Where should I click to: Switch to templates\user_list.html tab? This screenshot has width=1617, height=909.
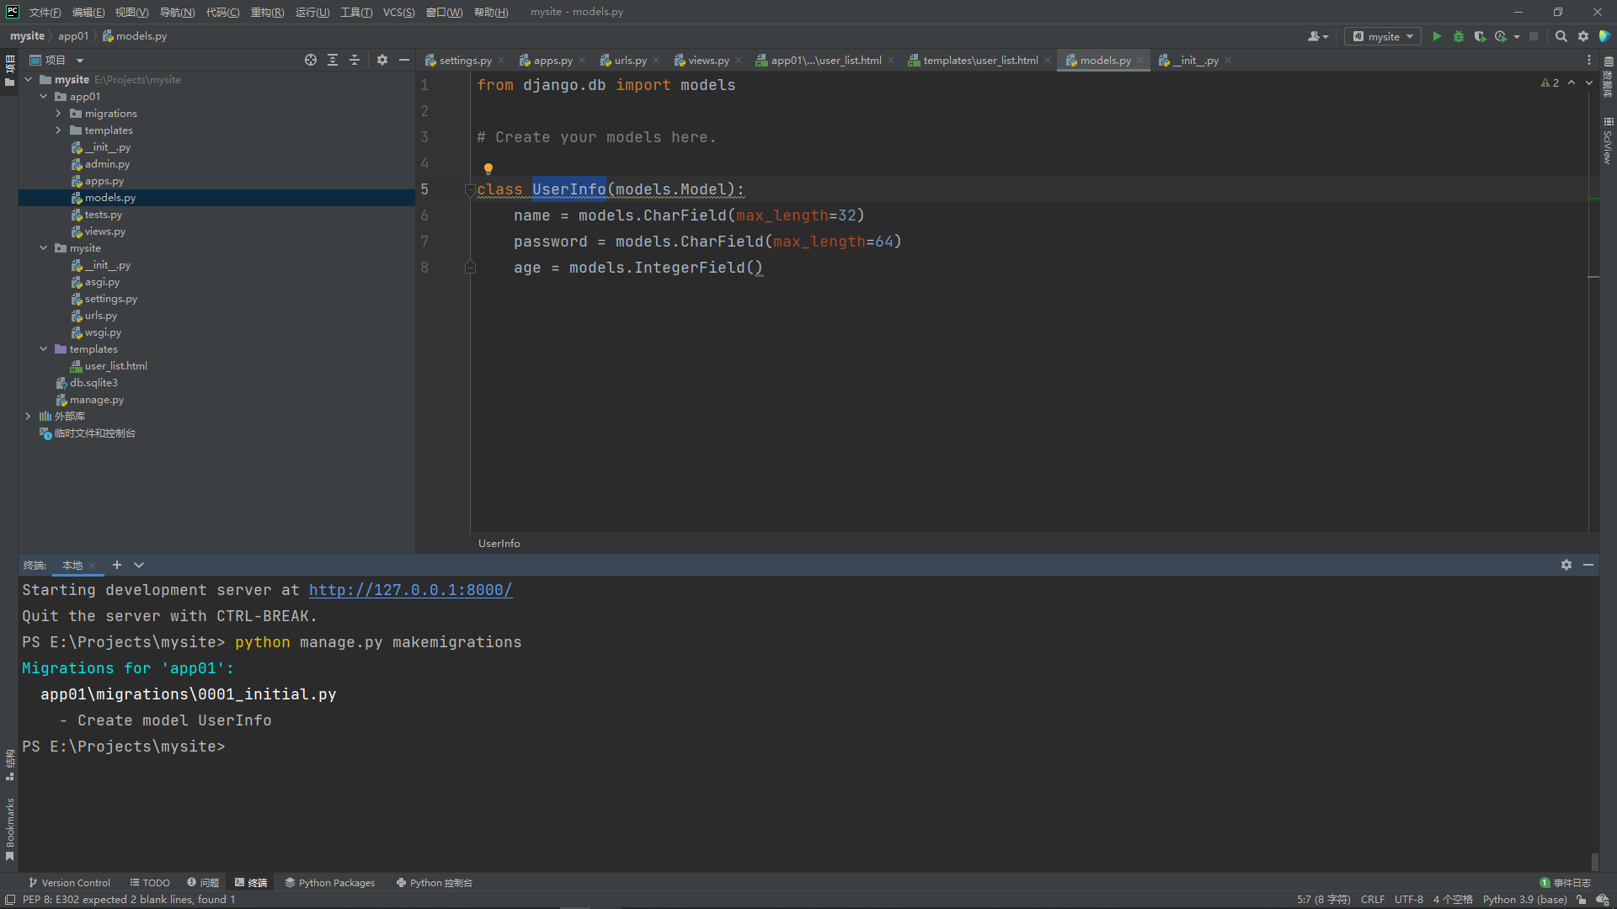click(x=980, y=60)
